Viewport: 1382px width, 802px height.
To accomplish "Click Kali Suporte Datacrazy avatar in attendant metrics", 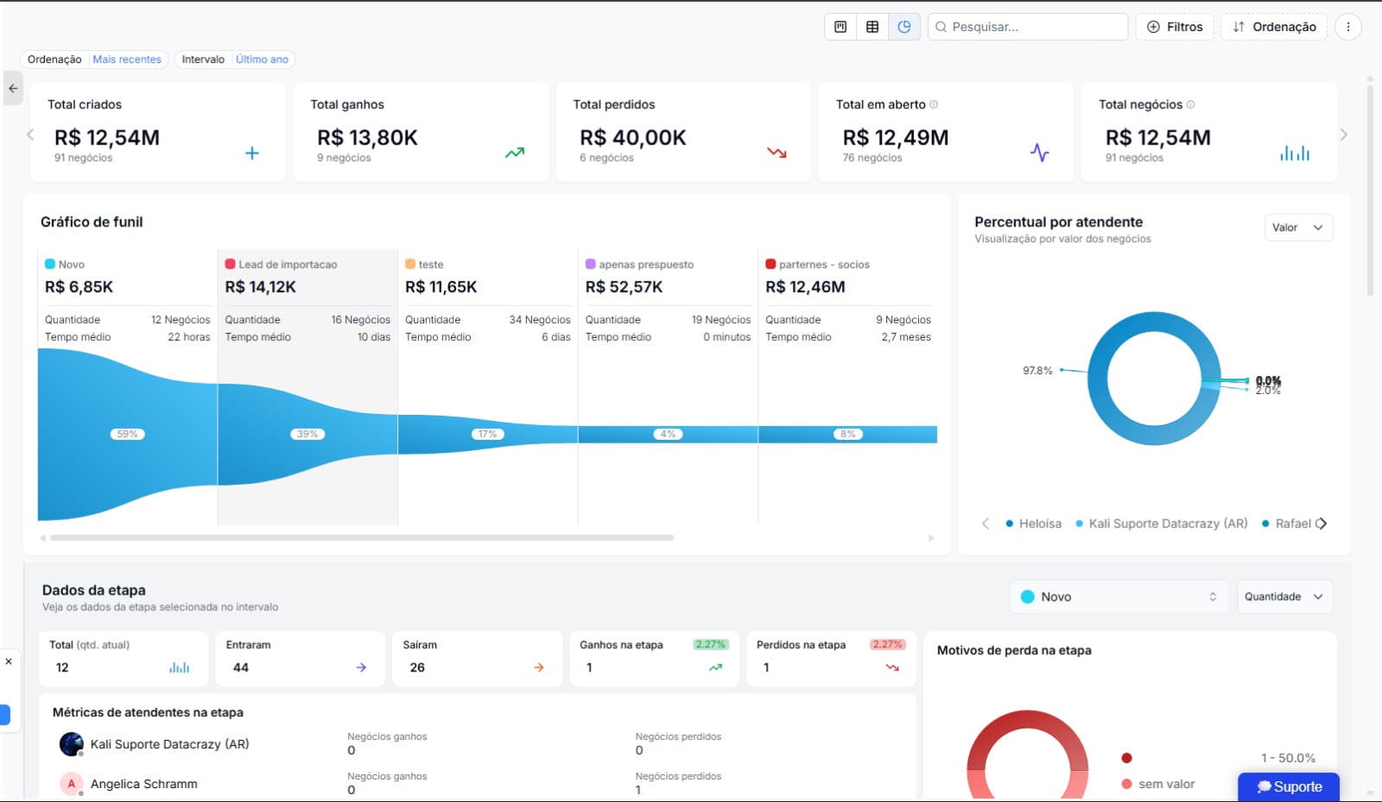I will pos(71,744).
